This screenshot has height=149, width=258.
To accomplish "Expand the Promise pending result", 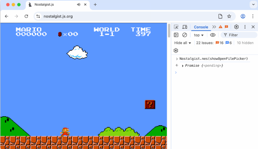I will [183, 66].
